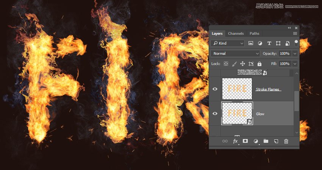
Task: Hide the Stroke Flames layer
Action: [x=215, y=89]
